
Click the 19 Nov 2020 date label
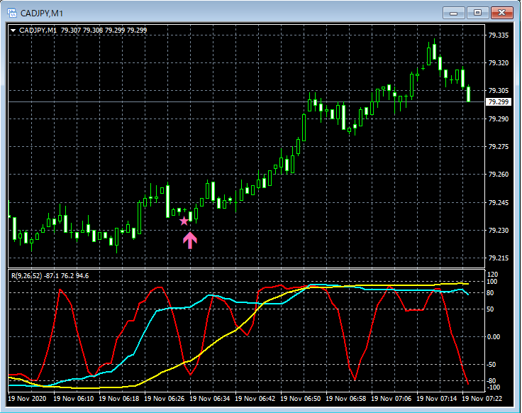tap(28, 399)
